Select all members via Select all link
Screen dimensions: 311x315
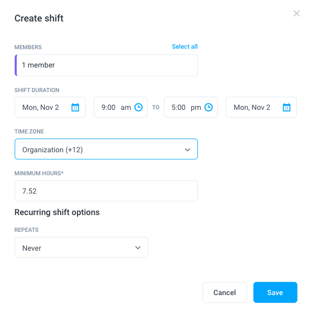[185, 47]
